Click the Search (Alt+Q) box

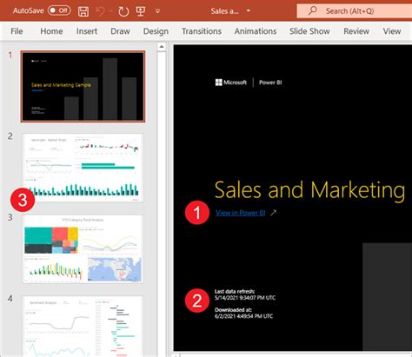pyautogui.click(x=354, y=11)
